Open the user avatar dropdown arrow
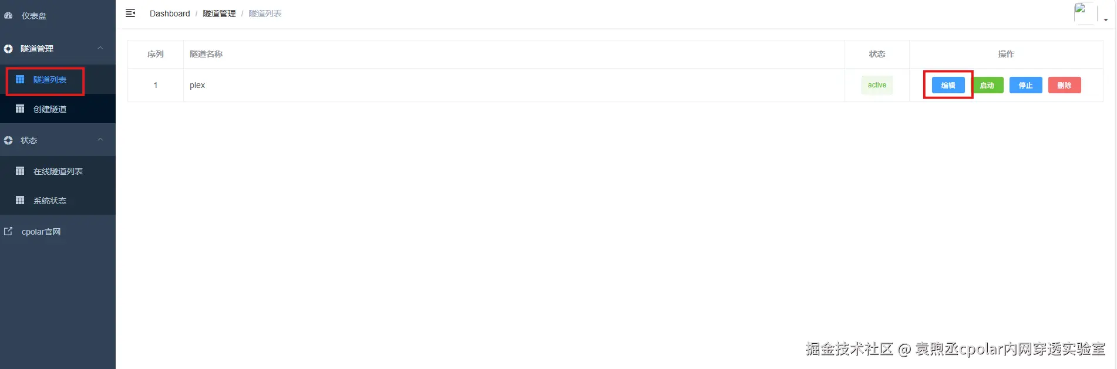 tap(1106, 20)
